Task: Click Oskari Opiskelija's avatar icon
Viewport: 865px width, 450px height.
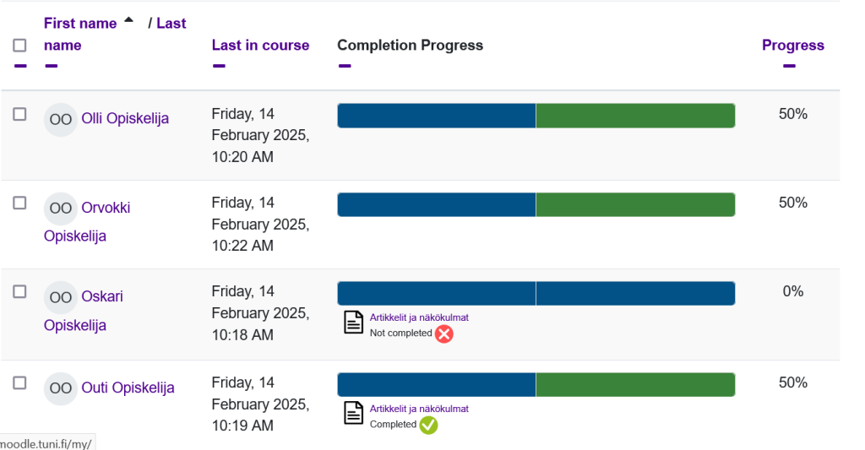Action: pos(60,297)
